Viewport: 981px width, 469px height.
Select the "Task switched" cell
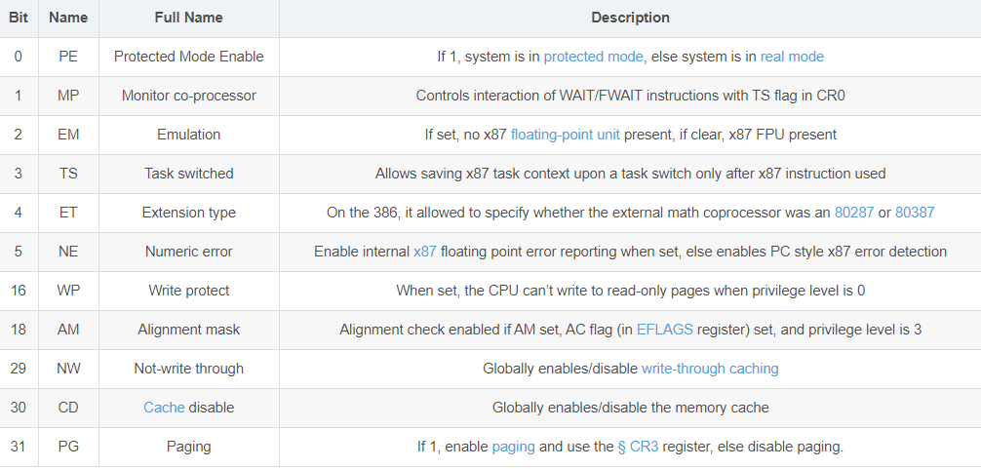click(x=188, y=174)
